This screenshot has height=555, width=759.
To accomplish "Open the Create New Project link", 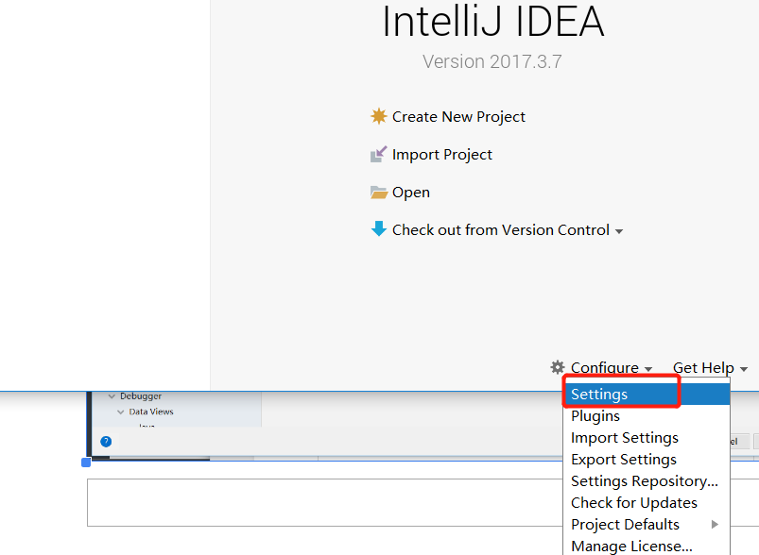I will [458, 116].
